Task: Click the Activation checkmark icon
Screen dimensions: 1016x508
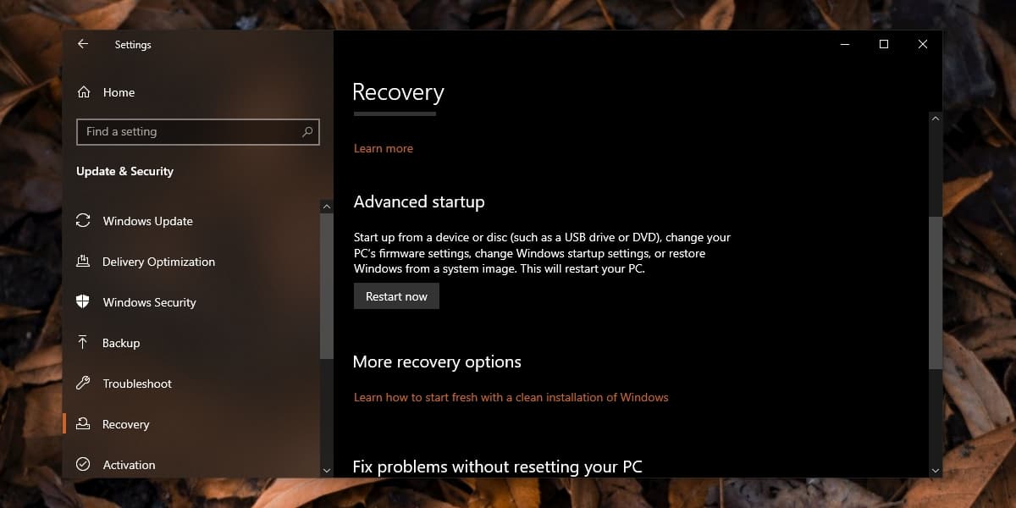Action: pos(83,465)
